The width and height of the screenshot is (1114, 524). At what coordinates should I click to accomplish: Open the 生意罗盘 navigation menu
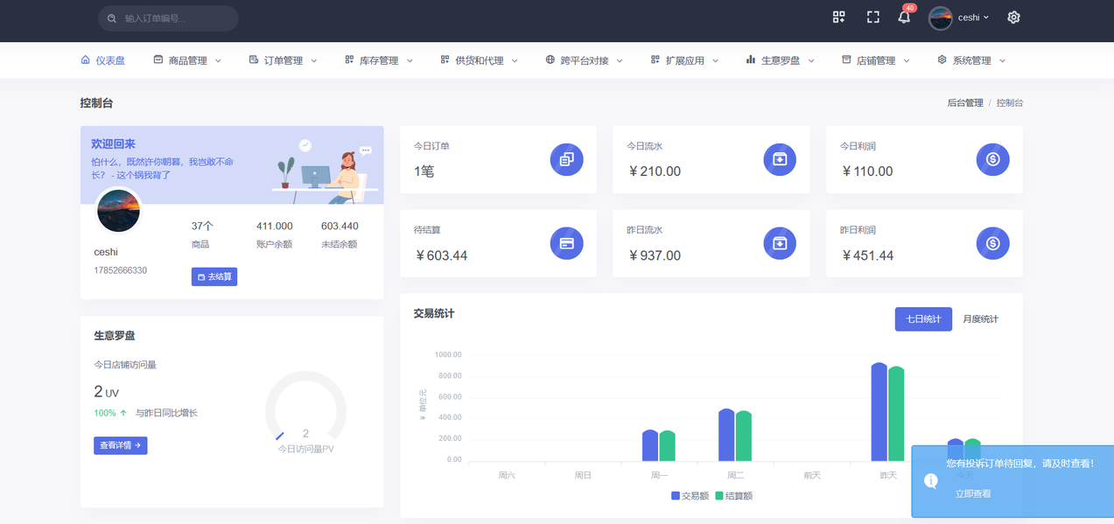pos(780,60)
